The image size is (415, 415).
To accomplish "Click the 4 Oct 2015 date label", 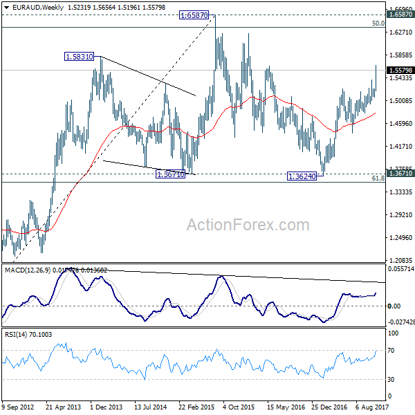I will tap(239, 407).
